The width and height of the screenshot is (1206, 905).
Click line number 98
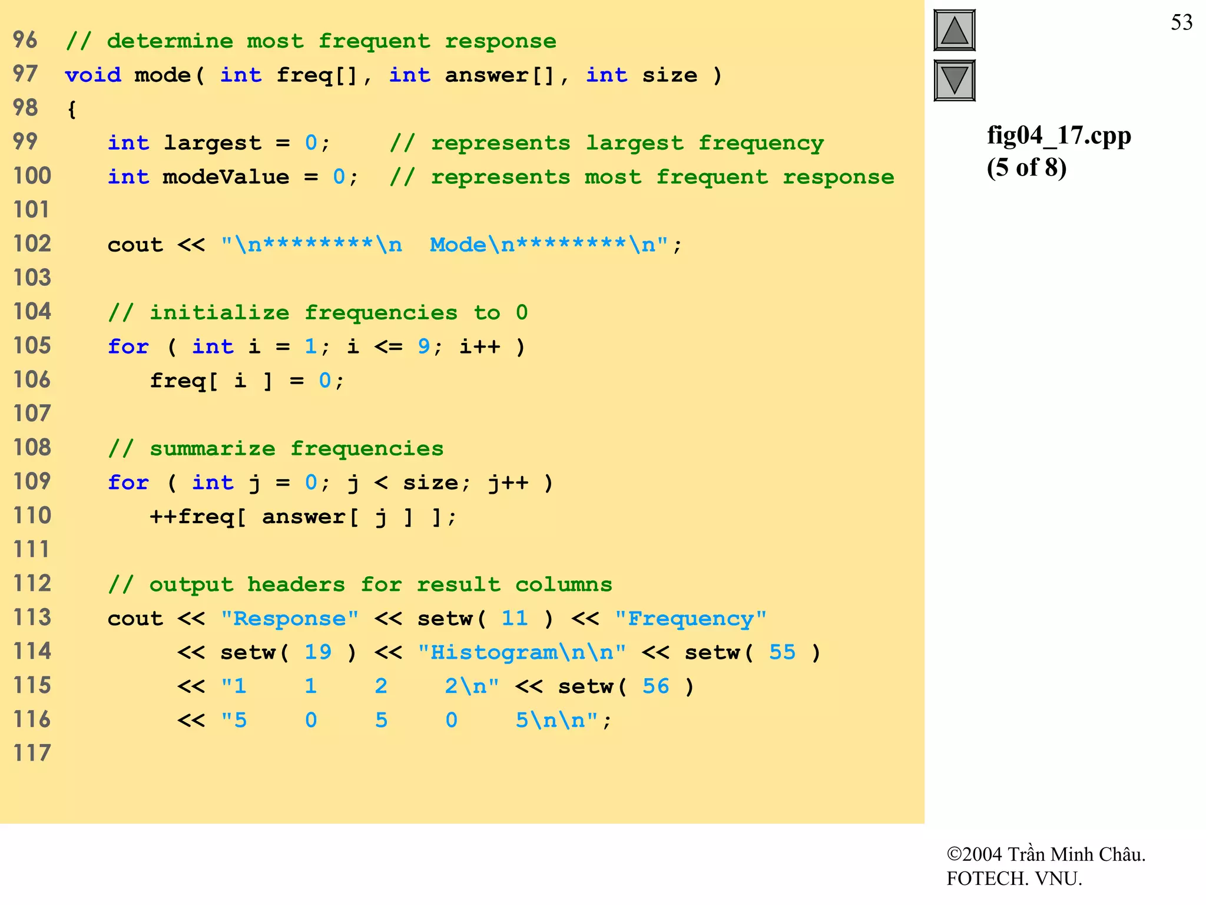coord(25,107)
